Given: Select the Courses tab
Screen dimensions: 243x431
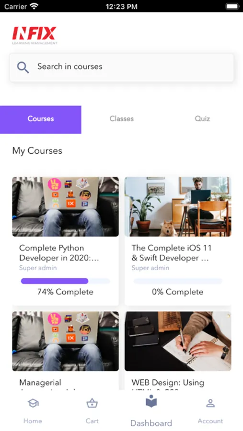Looking at the screenshot, I should click(41, 120).
